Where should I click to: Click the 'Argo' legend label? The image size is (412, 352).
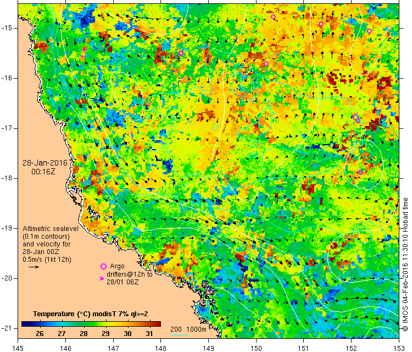pyautogui.click(x=117, y=266)
